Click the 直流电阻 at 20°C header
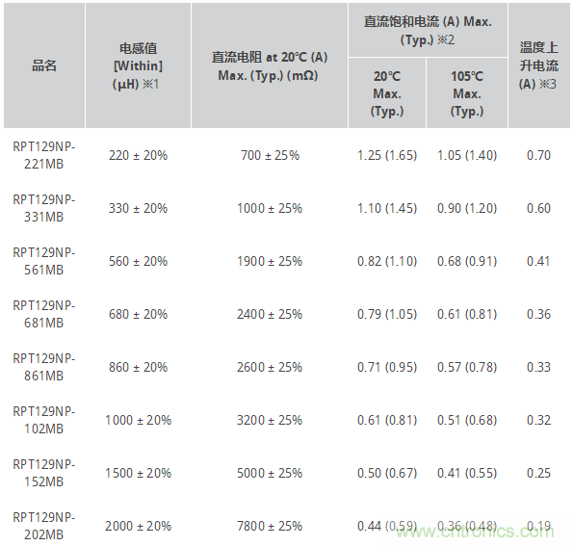 pos(270,65)
